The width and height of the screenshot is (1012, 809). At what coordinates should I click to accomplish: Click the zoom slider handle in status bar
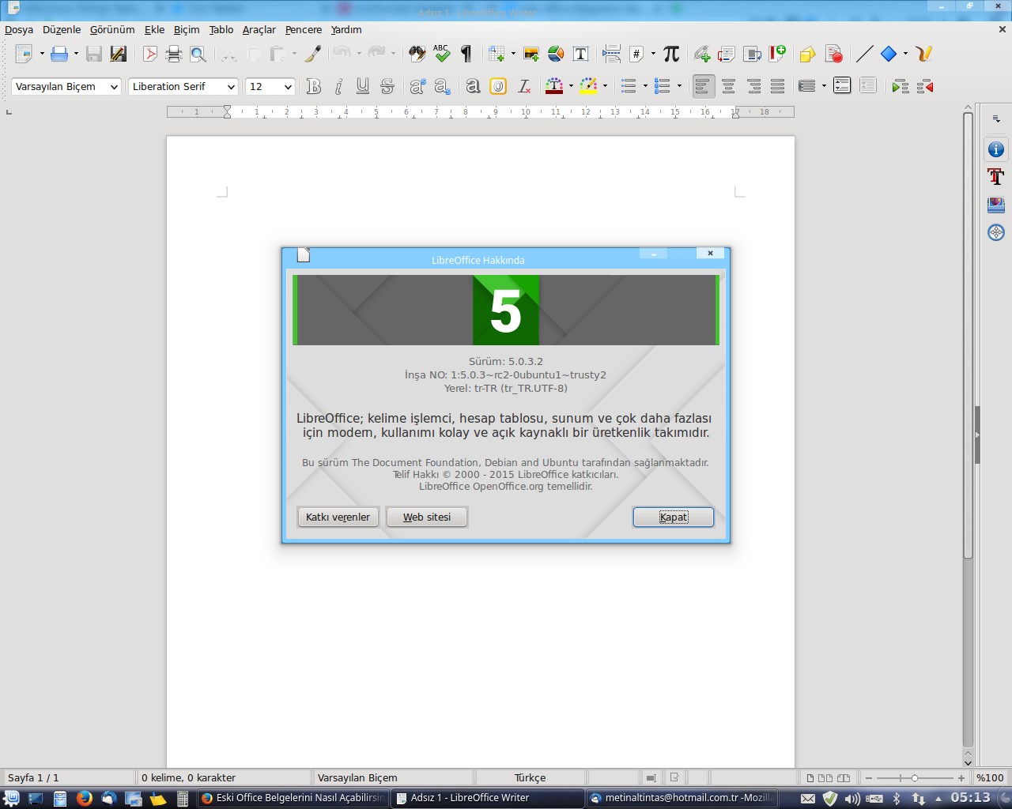[x=915, y=778]
